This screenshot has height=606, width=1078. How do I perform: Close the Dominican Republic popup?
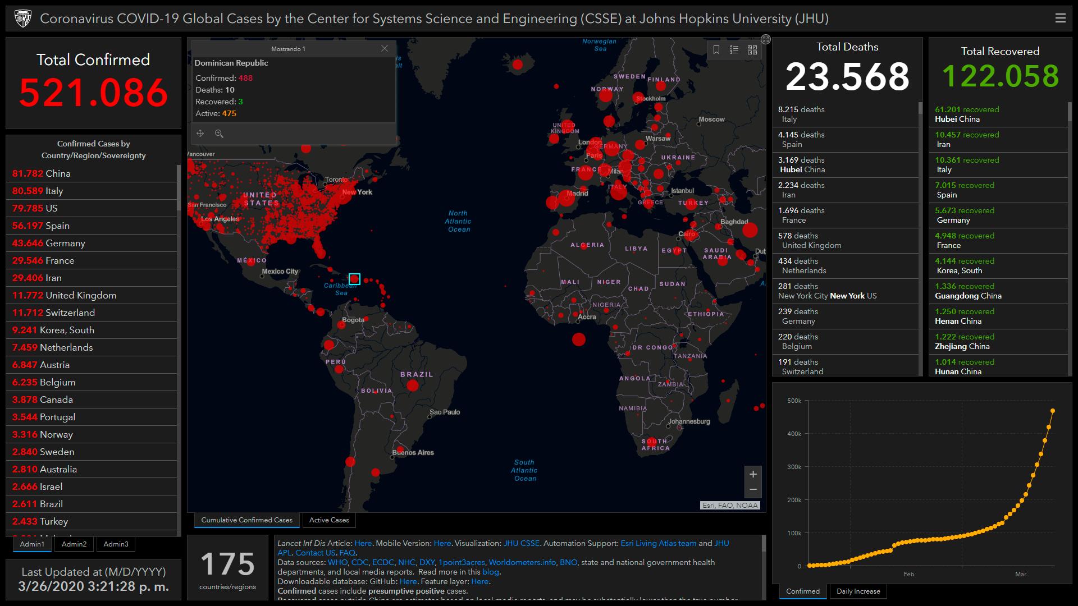[385, 49]
